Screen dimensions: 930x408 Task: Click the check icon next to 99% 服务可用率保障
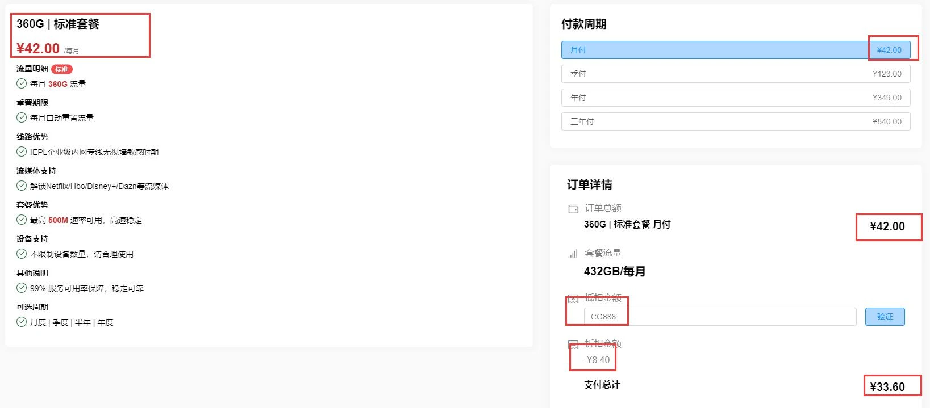point(22,288)
